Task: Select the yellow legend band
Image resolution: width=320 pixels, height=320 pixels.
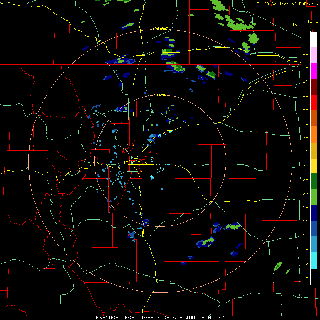Action: 314,166
